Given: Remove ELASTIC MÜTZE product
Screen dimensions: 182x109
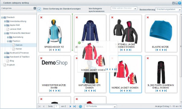Looking at the screenshot, I should [148, 17].
